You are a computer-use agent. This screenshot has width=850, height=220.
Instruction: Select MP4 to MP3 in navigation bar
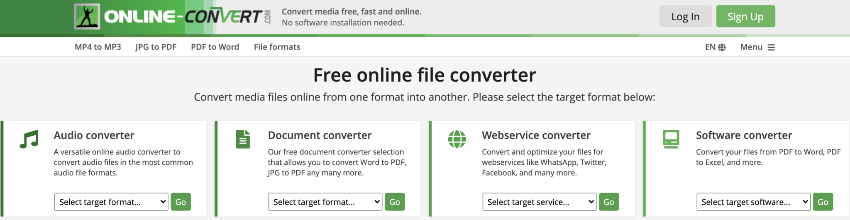pyautogui.click(x=98, y=47)
